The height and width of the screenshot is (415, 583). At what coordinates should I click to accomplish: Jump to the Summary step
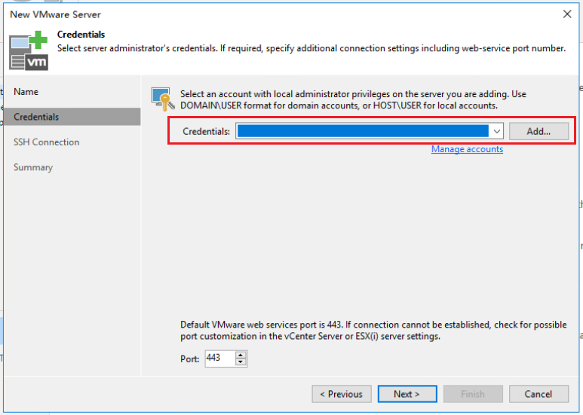coord(33,167)
